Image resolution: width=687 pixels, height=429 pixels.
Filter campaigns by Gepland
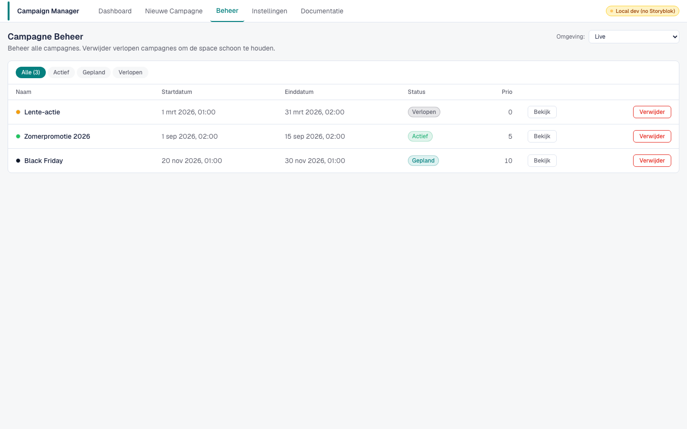(x=94, y=72)
